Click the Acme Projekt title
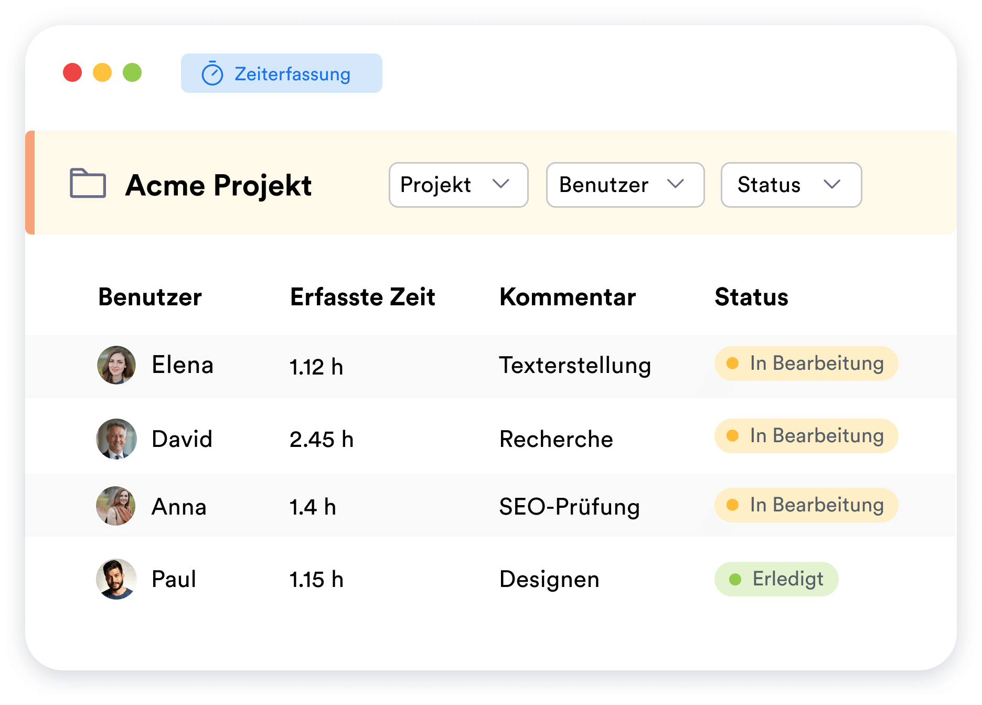Screen dimensions: 982x705 click(x=218, y=185)
